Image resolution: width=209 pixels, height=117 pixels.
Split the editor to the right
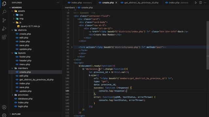point(201,3)
